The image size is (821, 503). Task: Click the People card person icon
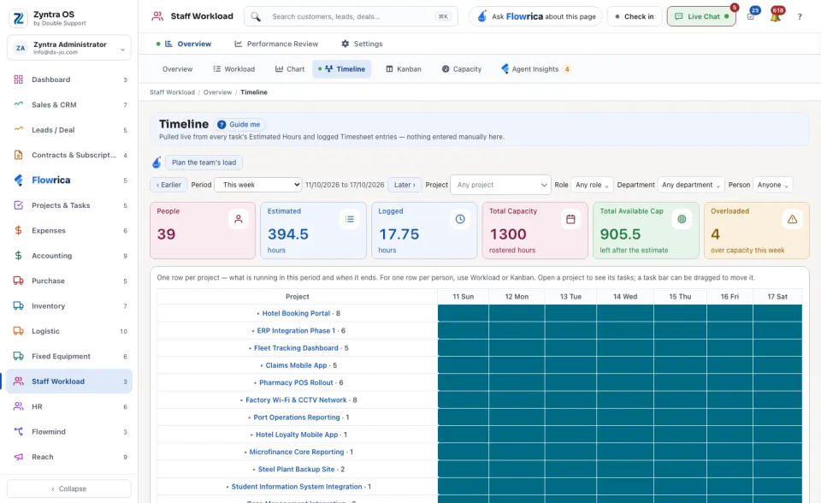pyautogui.click(x=239, y=219)
